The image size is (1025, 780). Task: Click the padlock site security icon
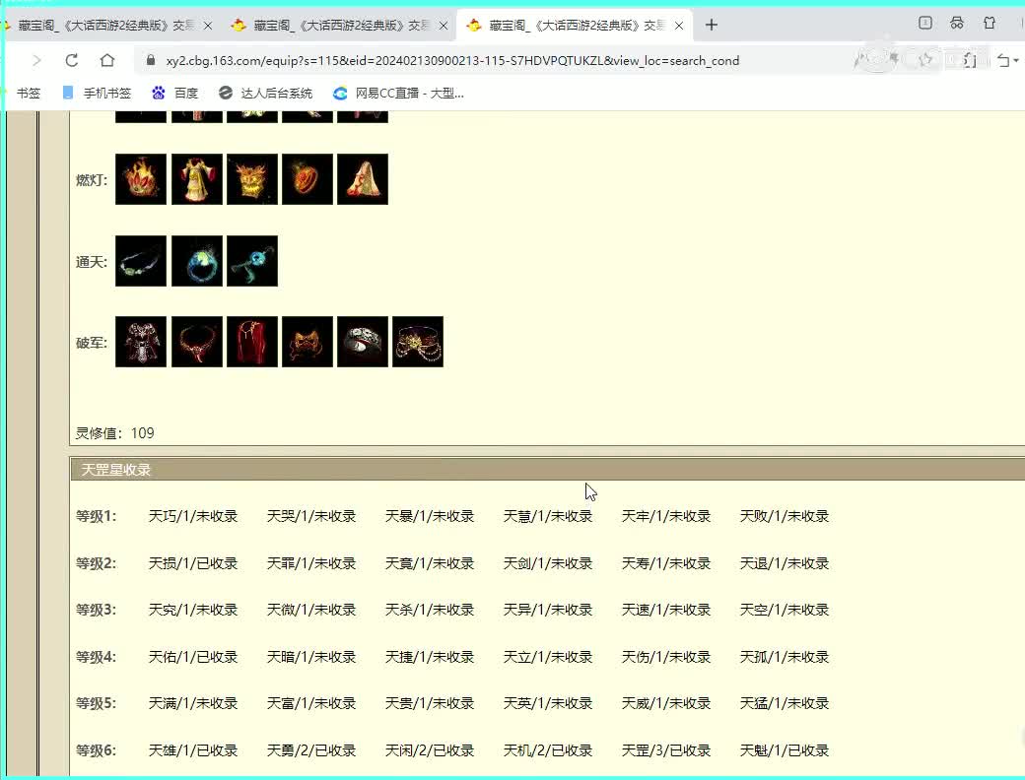click(x=151, y=60)
